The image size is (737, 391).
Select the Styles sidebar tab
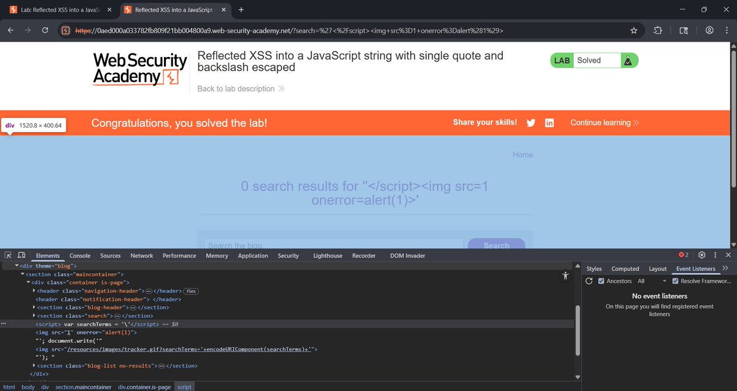coord(594,269)
